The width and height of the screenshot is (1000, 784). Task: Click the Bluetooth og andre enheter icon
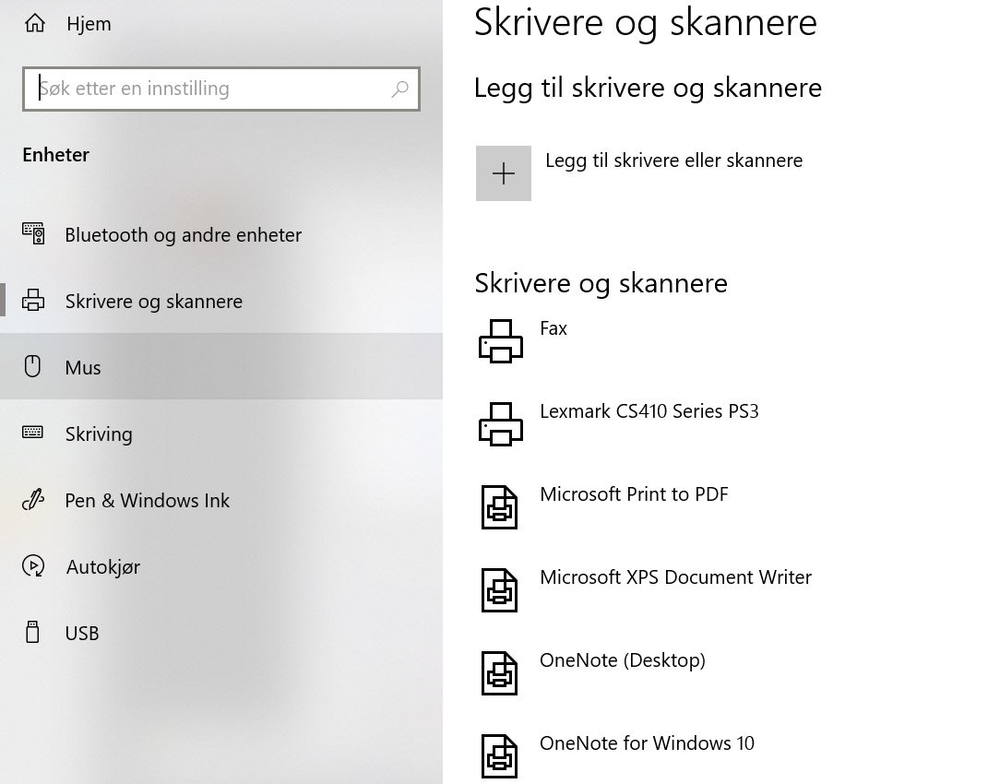[33, 234]
